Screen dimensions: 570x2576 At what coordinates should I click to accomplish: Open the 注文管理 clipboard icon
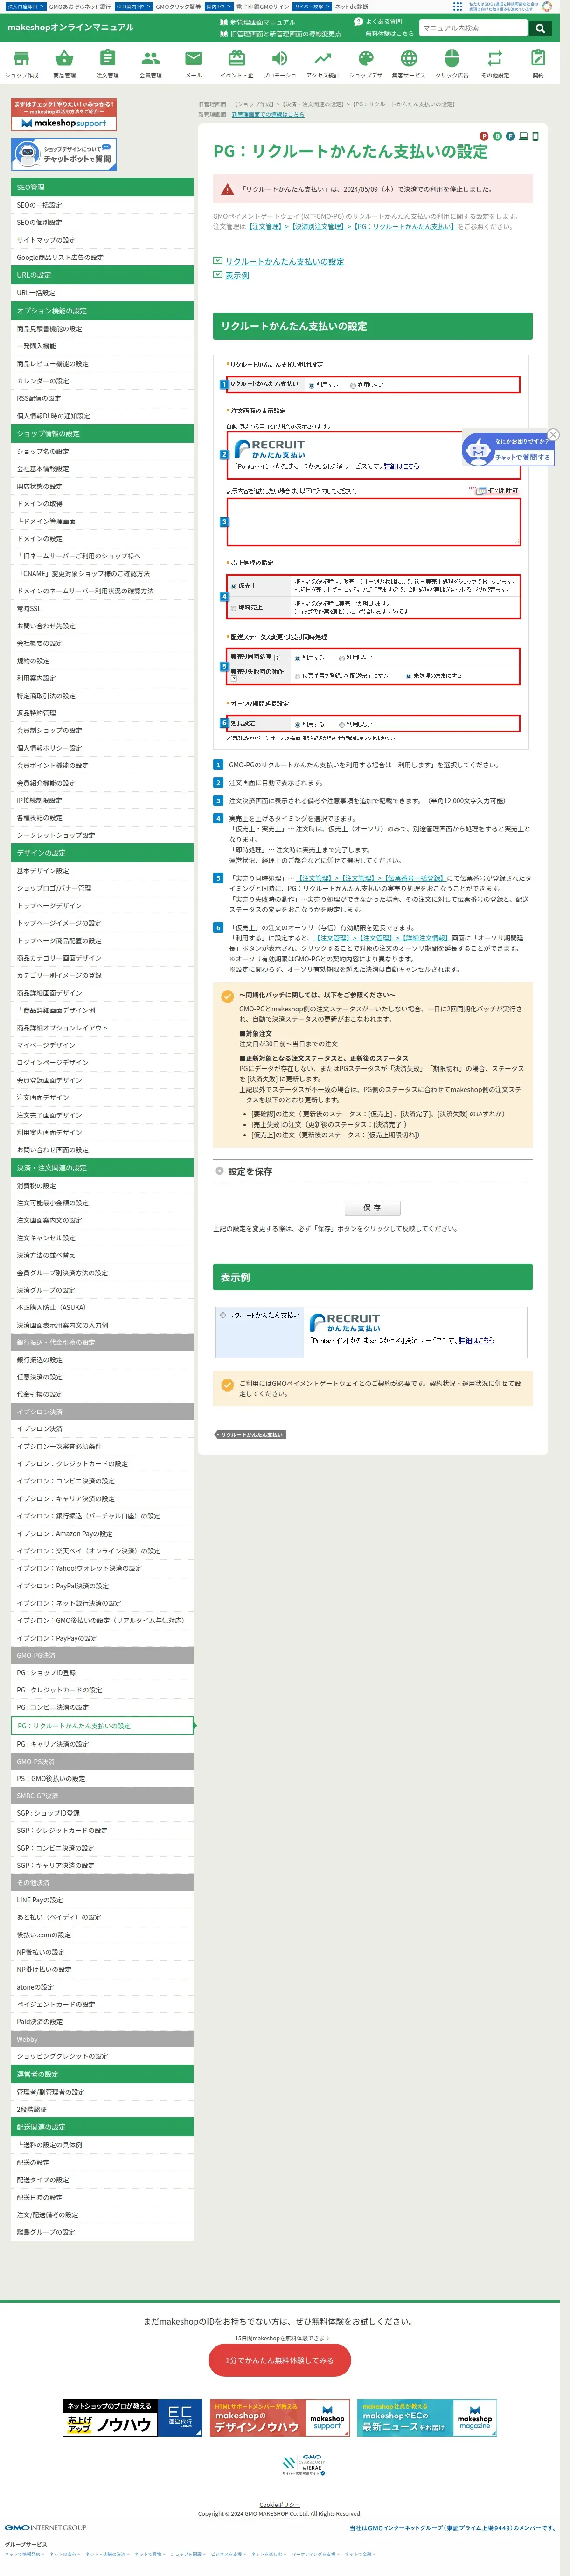coord(107,63)
